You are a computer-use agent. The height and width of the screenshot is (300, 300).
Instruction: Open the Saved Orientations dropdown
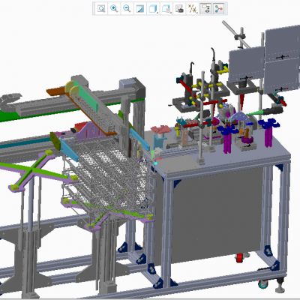coord(166,9)
